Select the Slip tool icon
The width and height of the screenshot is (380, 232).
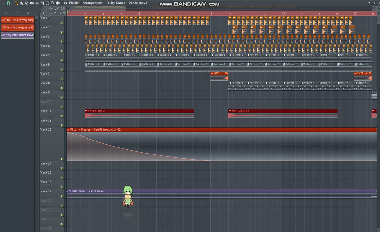[37, 3]
